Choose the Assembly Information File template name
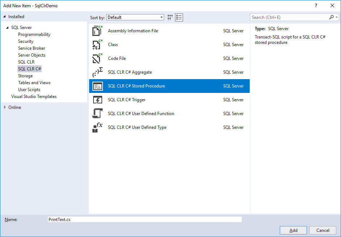 [x=133, y=31]
